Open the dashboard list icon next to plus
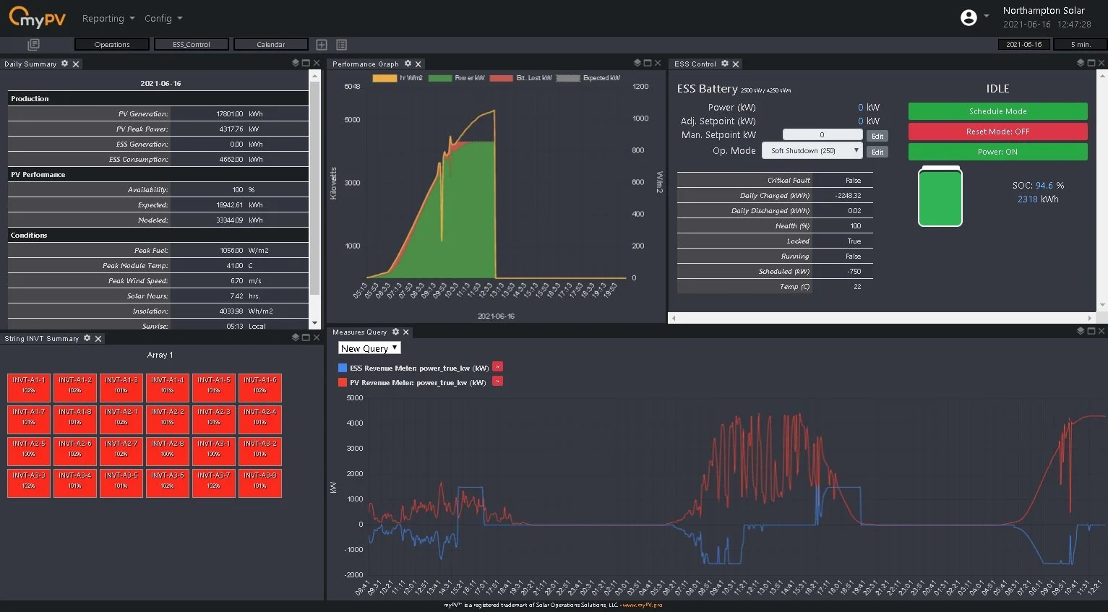The width and height of the screenshot is (1108, 612). (342, 45)
